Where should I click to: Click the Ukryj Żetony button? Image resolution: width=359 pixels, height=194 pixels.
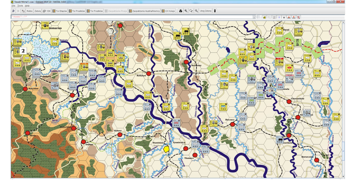click(206, 11)
